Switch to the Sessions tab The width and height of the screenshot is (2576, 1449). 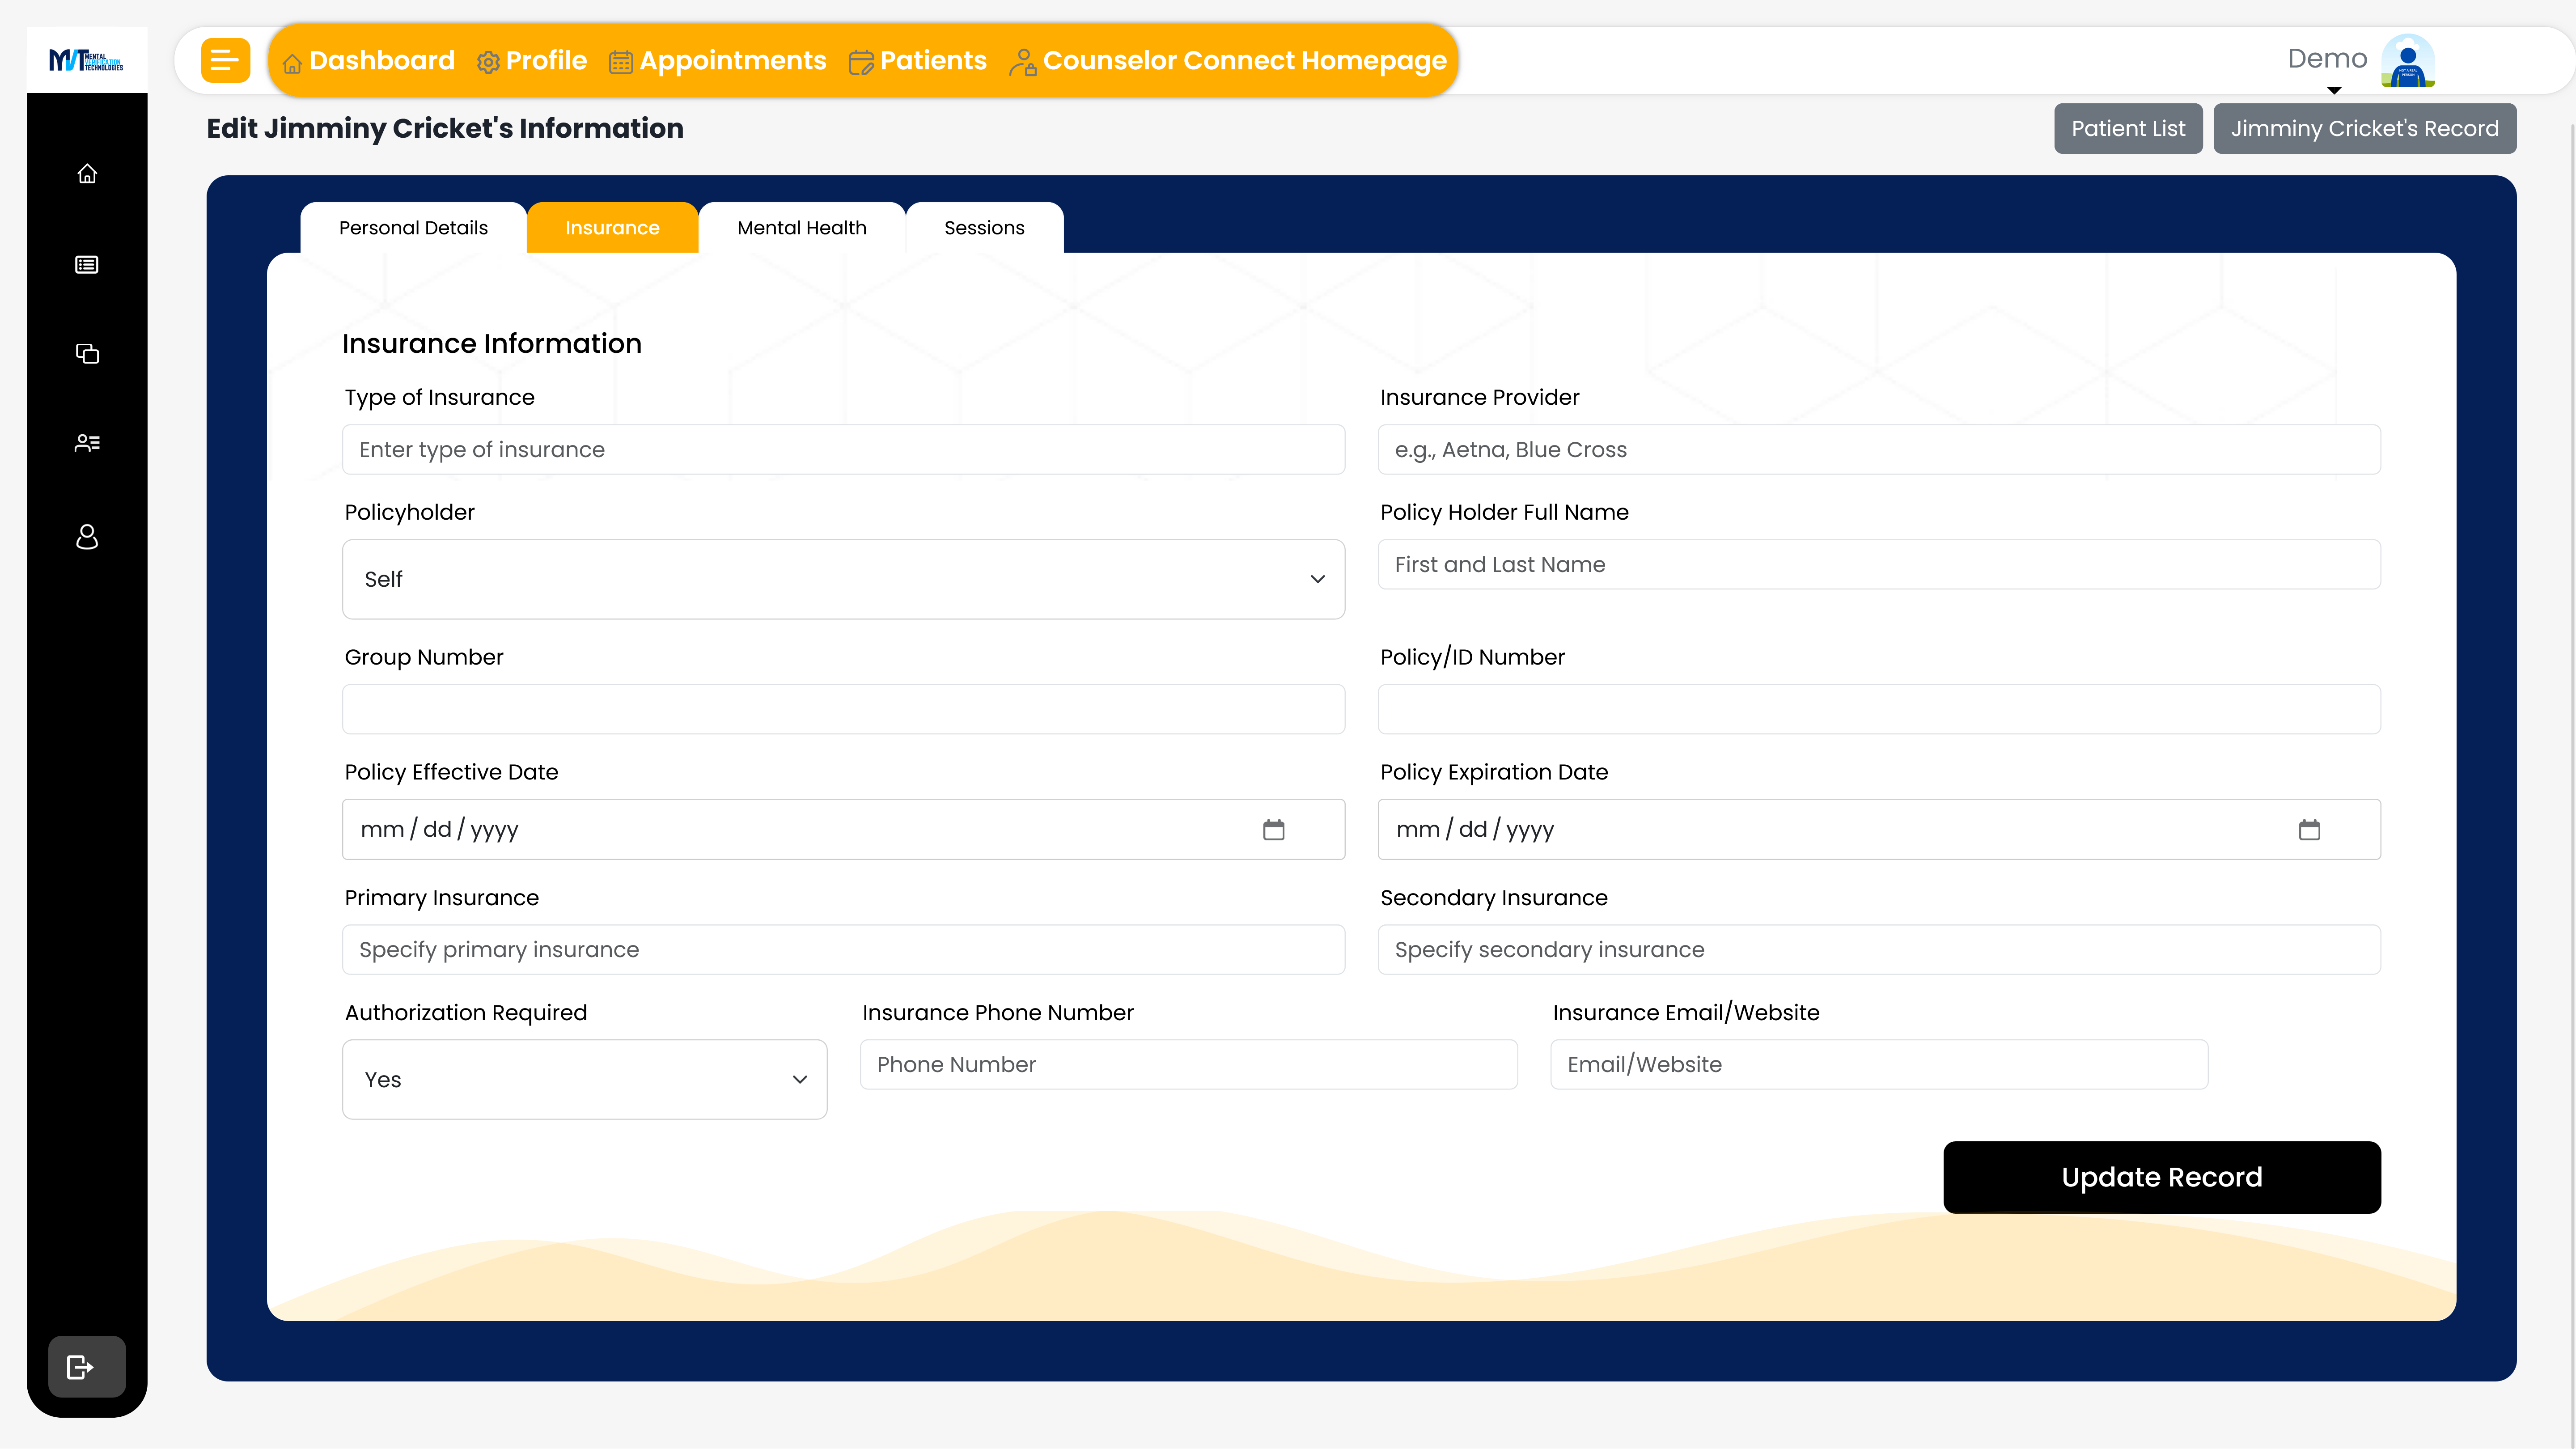point(984,228)
